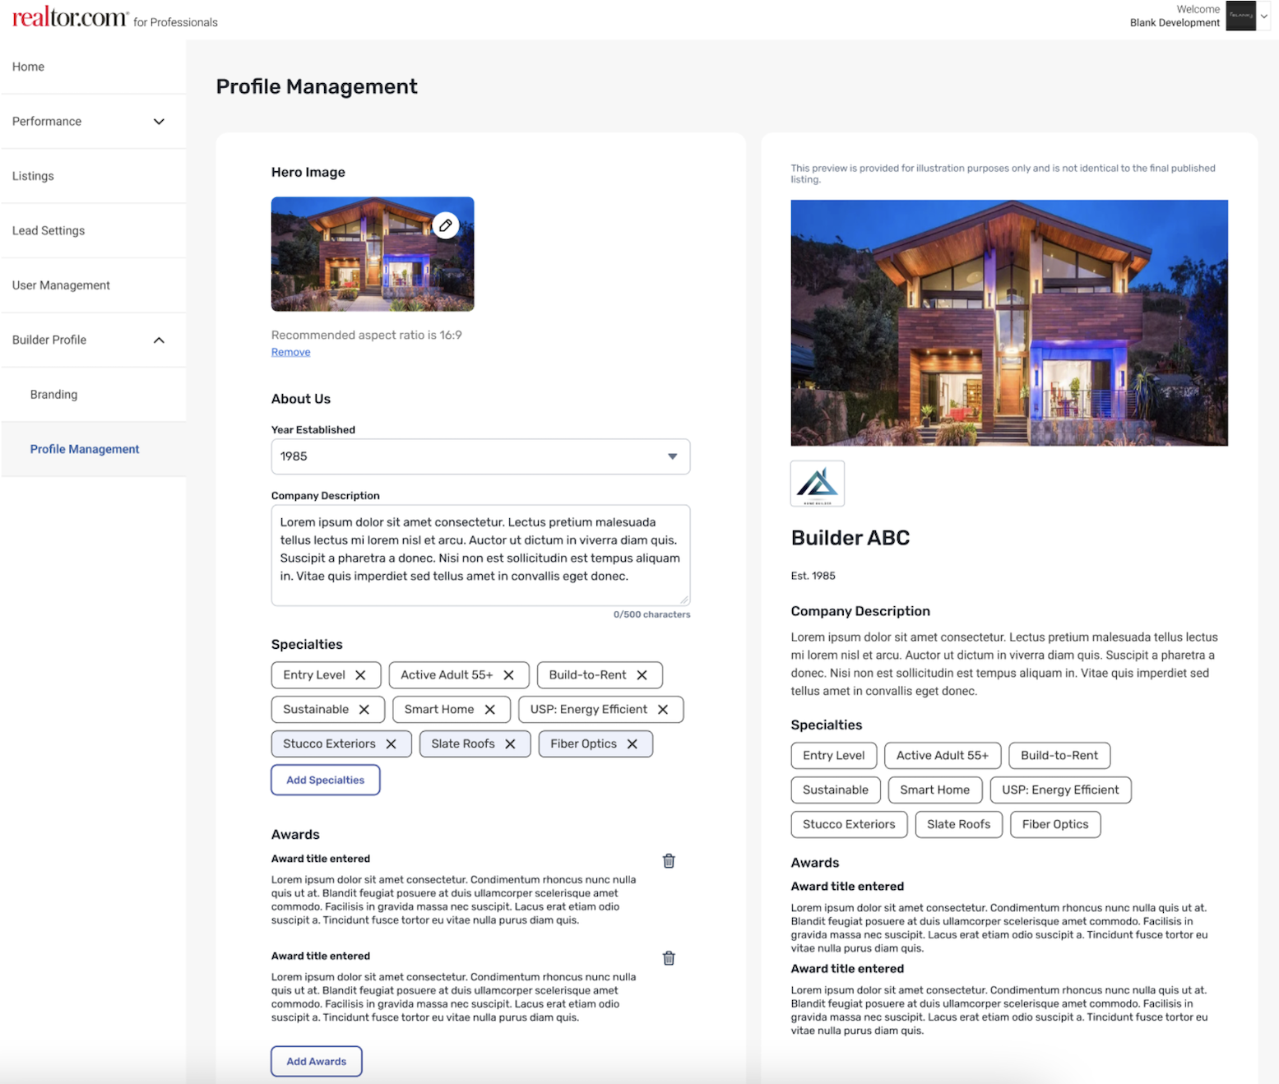
Task: Collapse the Builder Profile section chevron
Action: [160, 340]
